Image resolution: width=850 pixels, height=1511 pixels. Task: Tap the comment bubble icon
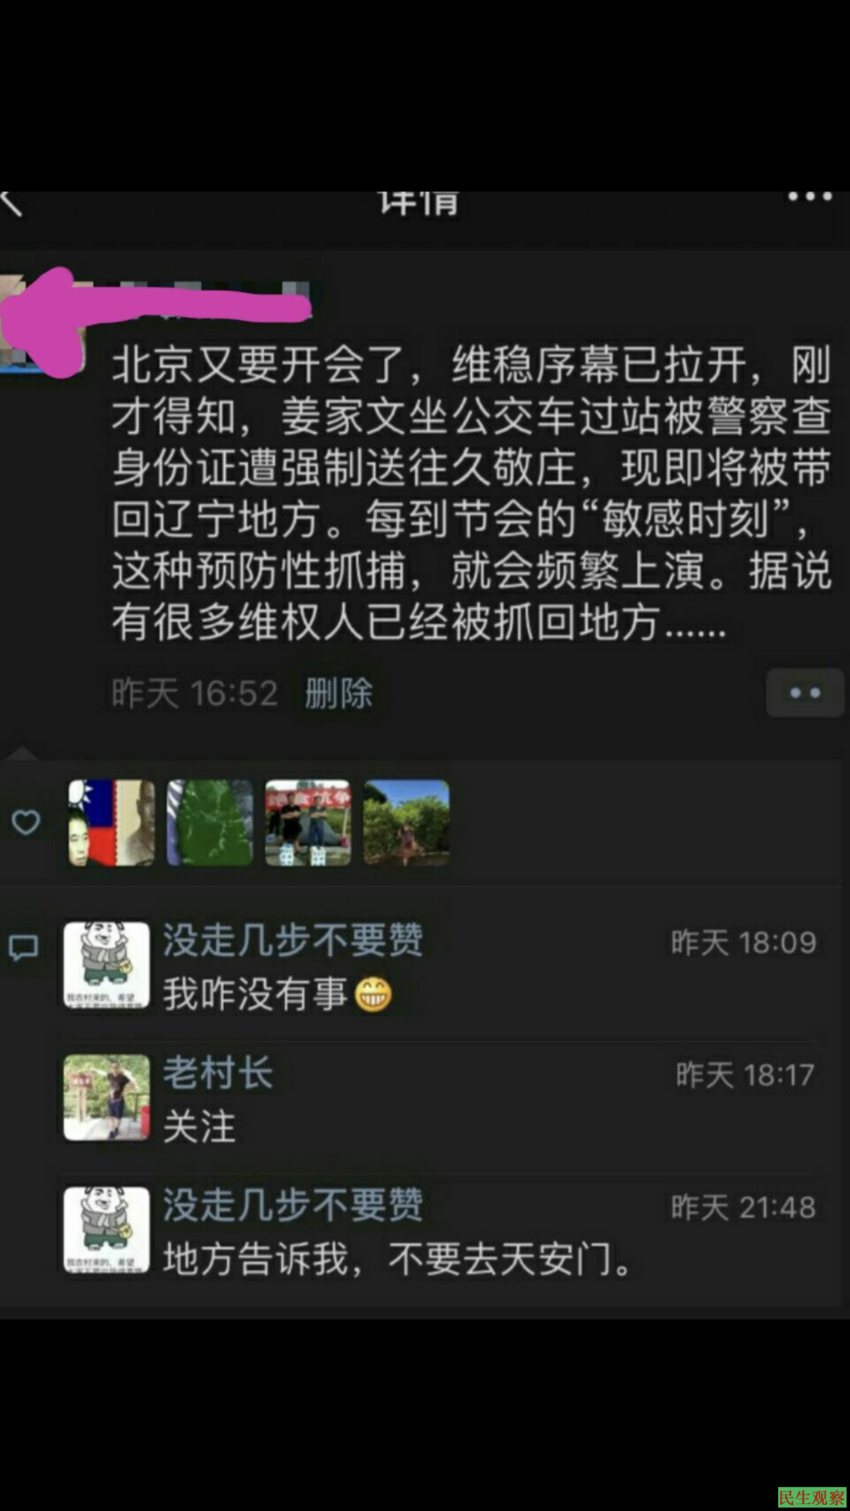click(x=24, y=948)
